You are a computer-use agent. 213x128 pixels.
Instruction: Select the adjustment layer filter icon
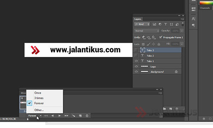click(160, 24)
